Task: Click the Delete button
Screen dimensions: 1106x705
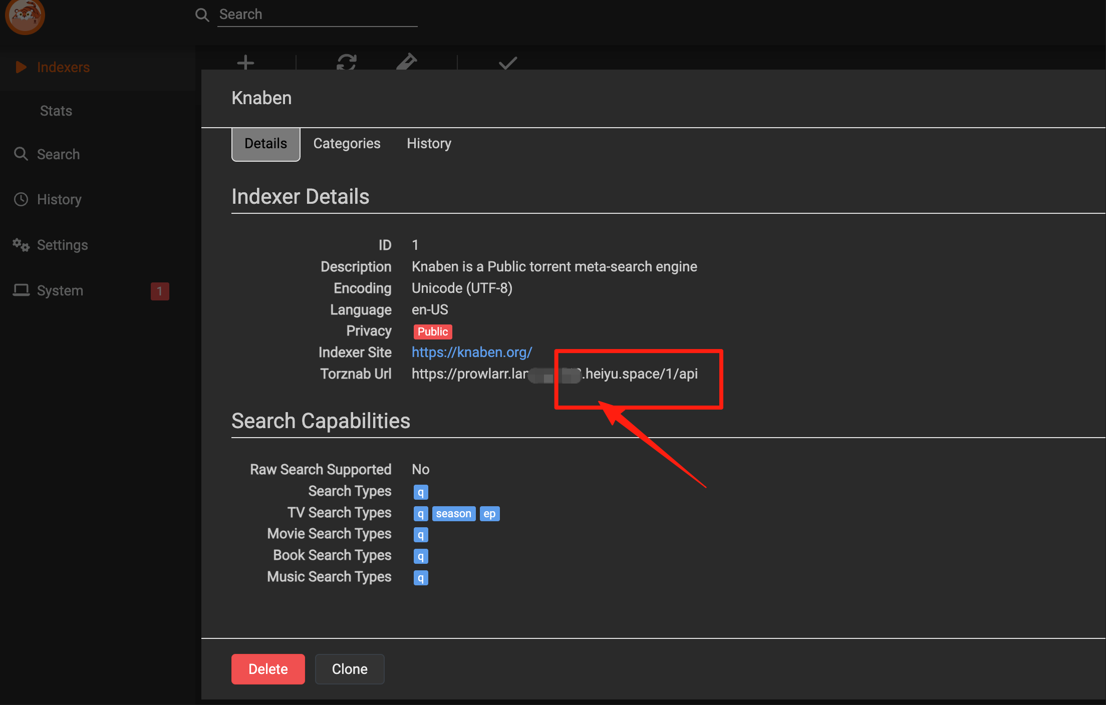Action: point(268,669)
